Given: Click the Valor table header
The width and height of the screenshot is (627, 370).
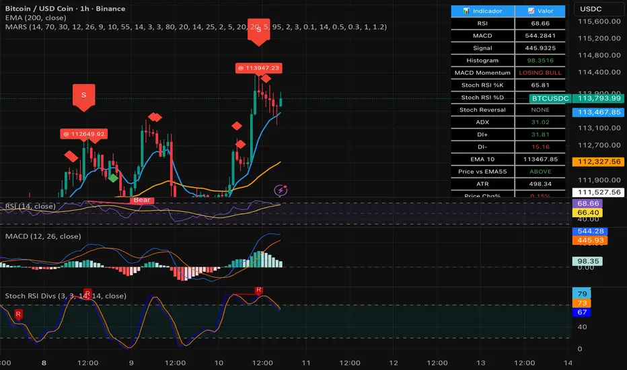Looking at the screenshot, I should (x=540, y=11).
